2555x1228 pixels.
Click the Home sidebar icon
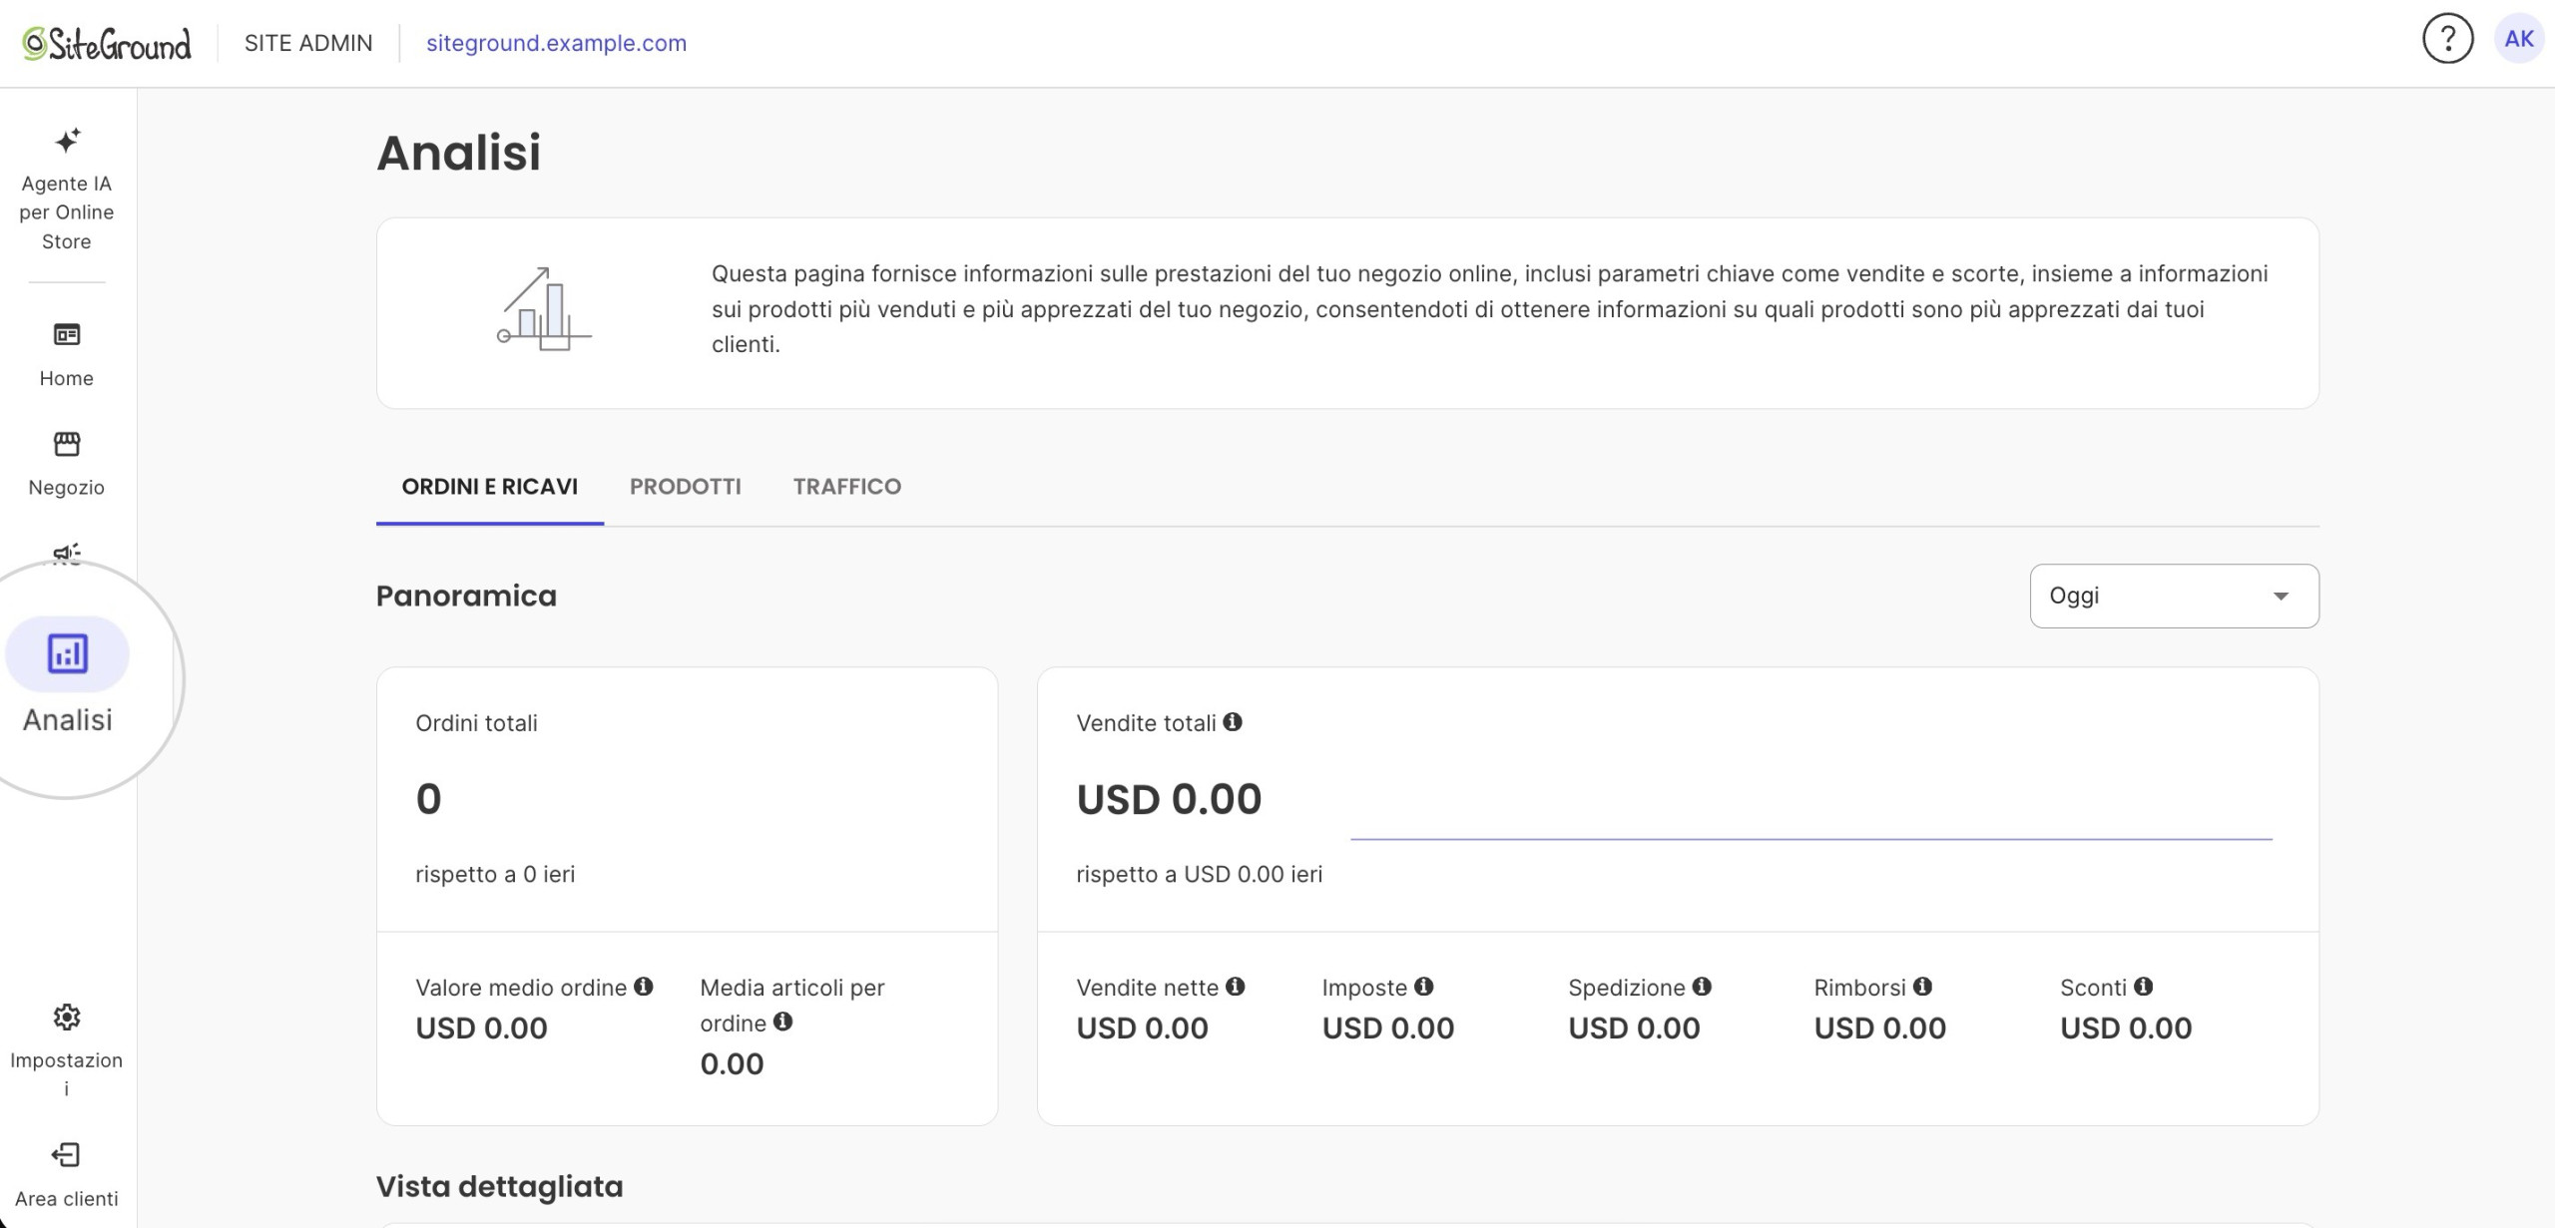coord(67,334)
